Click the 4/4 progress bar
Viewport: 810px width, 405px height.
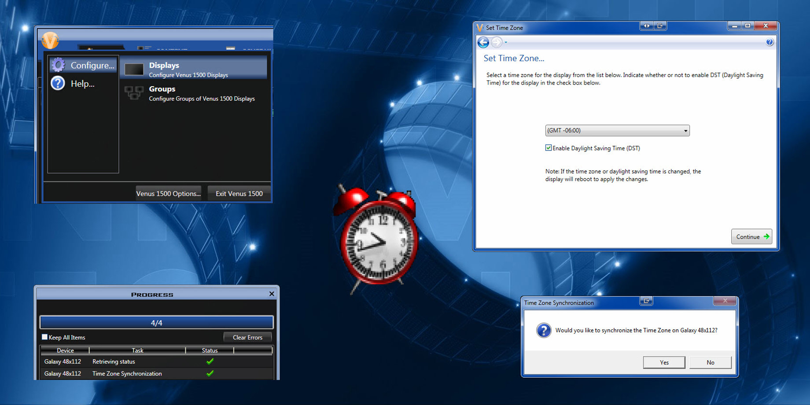click(x=156, y=323)
